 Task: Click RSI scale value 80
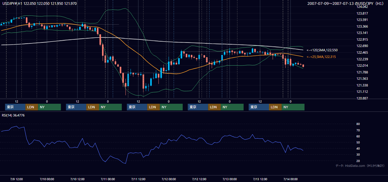click(x=358, y=124)
